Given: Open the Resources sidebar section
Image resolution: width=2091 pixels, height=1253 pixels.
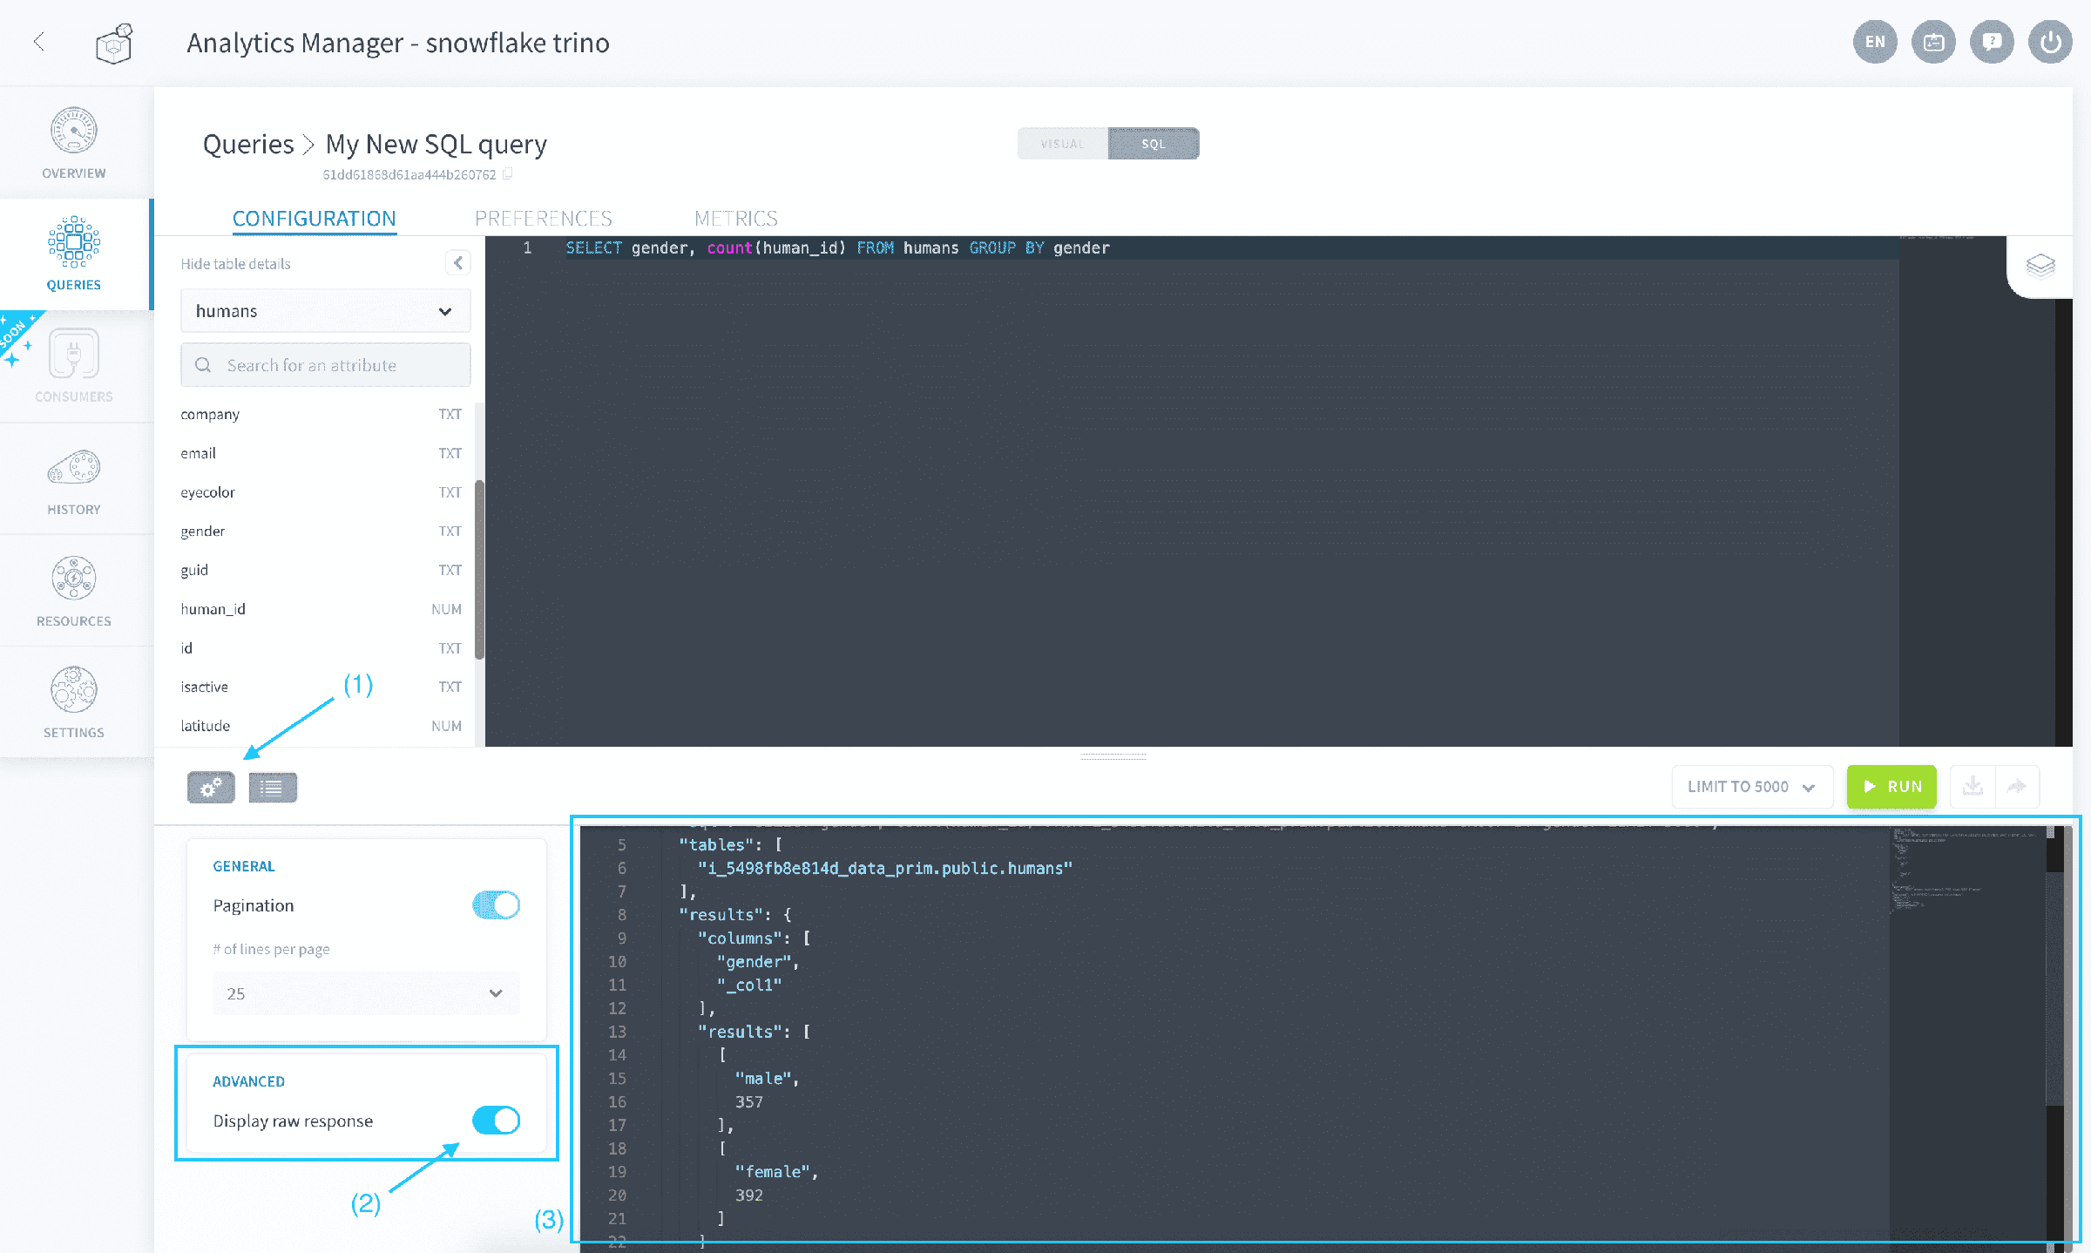Looking at the screenshot, I should (74, 591).
